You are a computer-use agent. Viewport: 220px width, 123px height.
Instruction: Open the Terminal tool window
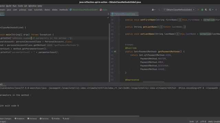32,119
